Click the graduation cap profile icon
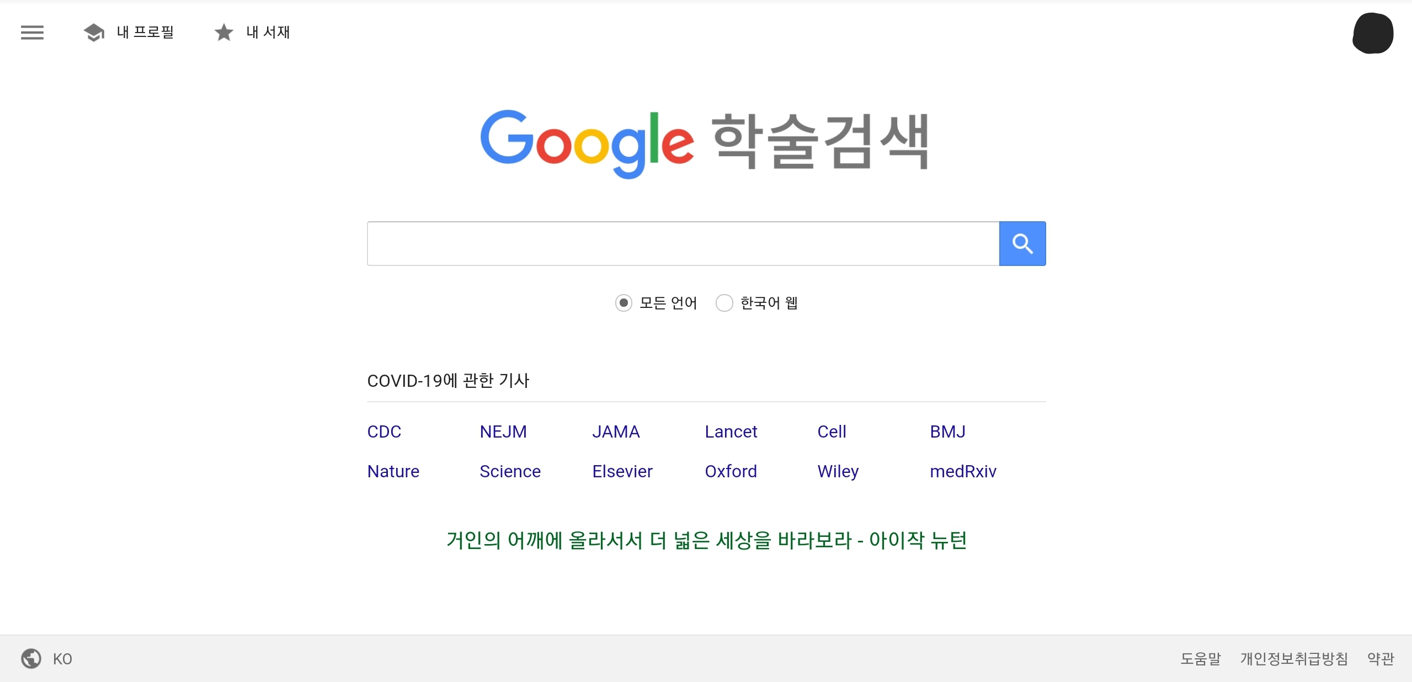 point(94,33)
